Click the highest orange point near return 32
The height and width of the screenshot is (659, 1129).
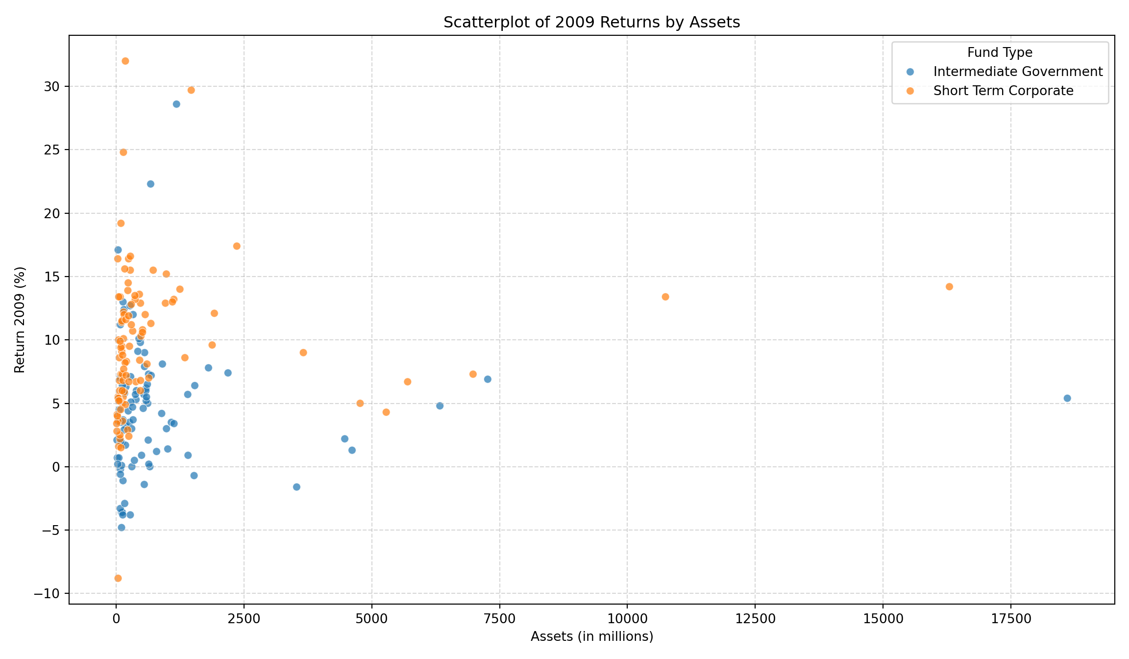(125, 61)
